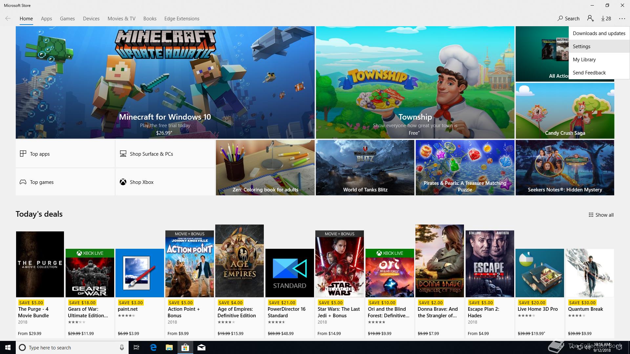Image resolution: width=630 pixels, height=354 pixels.
Task: Click the Show all grid icon
Action: [x=591, y=215]
